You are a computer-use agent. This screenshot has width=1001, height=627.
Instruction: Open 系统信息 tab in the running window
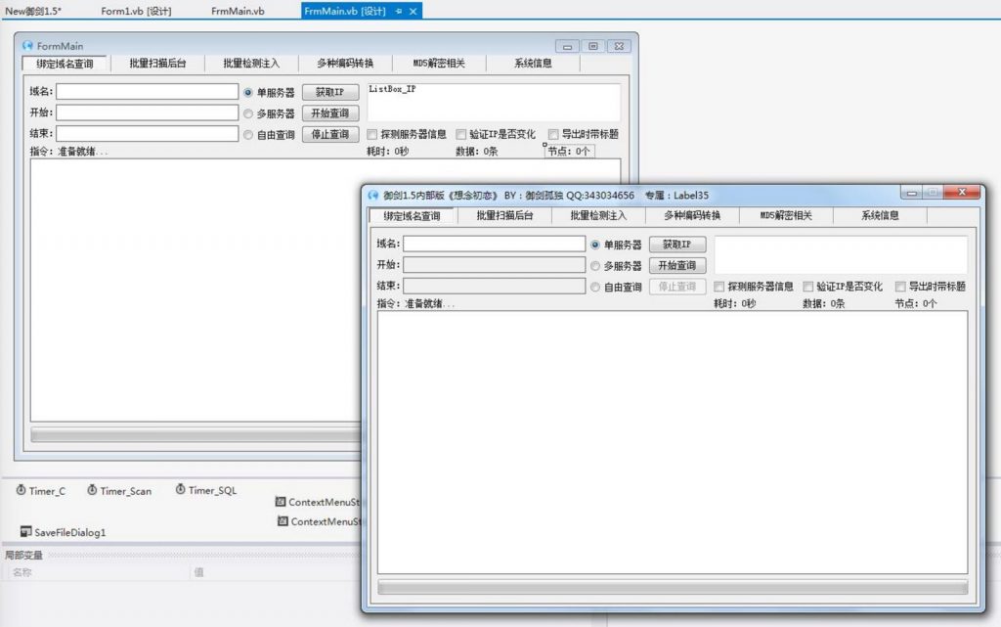coord(880,216)
